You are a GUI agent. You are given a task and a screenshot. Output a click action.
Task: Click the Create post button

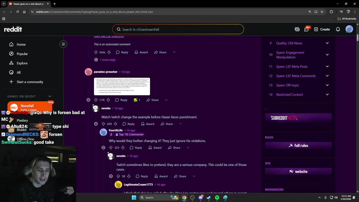[322, 29]
